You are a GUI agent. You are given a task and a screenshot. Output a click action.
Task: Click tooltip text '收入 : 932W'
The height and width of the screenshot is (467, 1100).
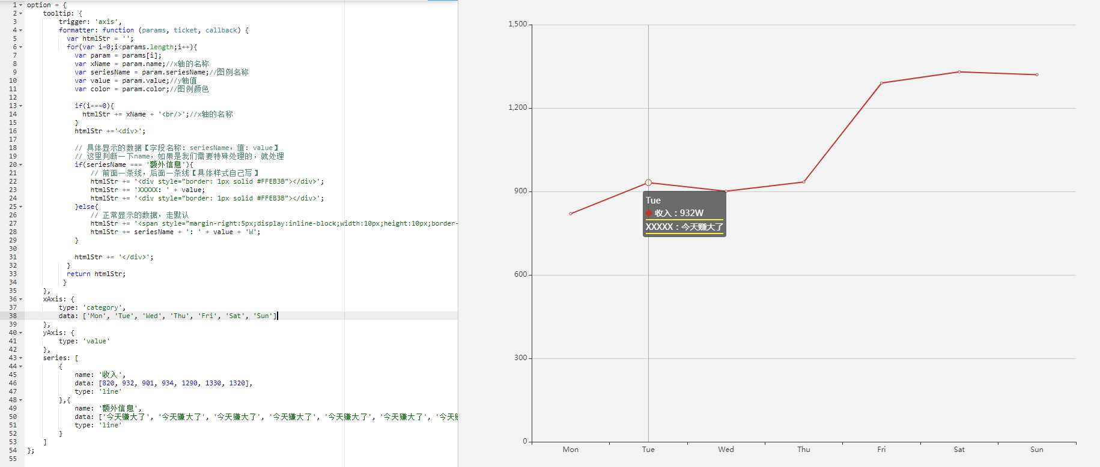tap(679, 213)
